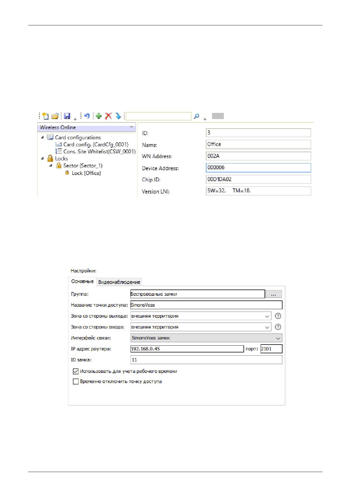
Task: Click the open folder toolbar icon
Action: [x=55, y=116]
